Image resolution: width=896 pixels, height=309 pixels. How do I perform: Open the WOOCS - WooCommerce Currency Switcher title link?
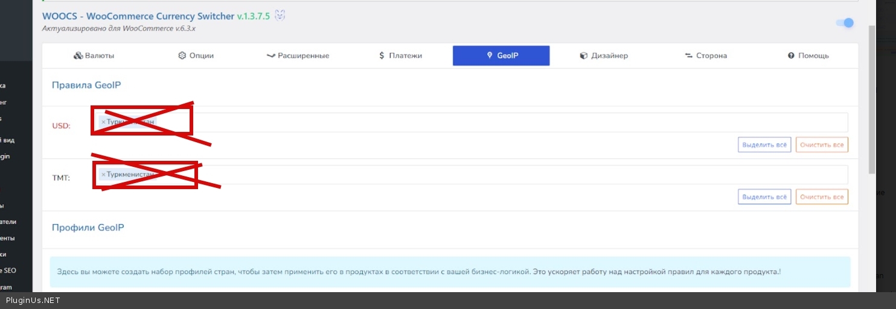pyautogui.click(x=138, y=16)
